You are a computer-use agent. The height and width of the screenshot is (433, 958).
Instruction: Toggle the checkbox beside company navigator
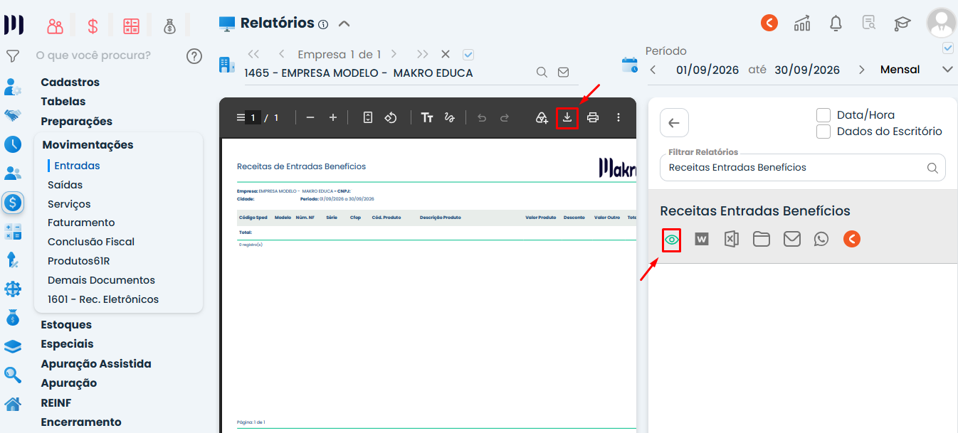pos(468,54)
